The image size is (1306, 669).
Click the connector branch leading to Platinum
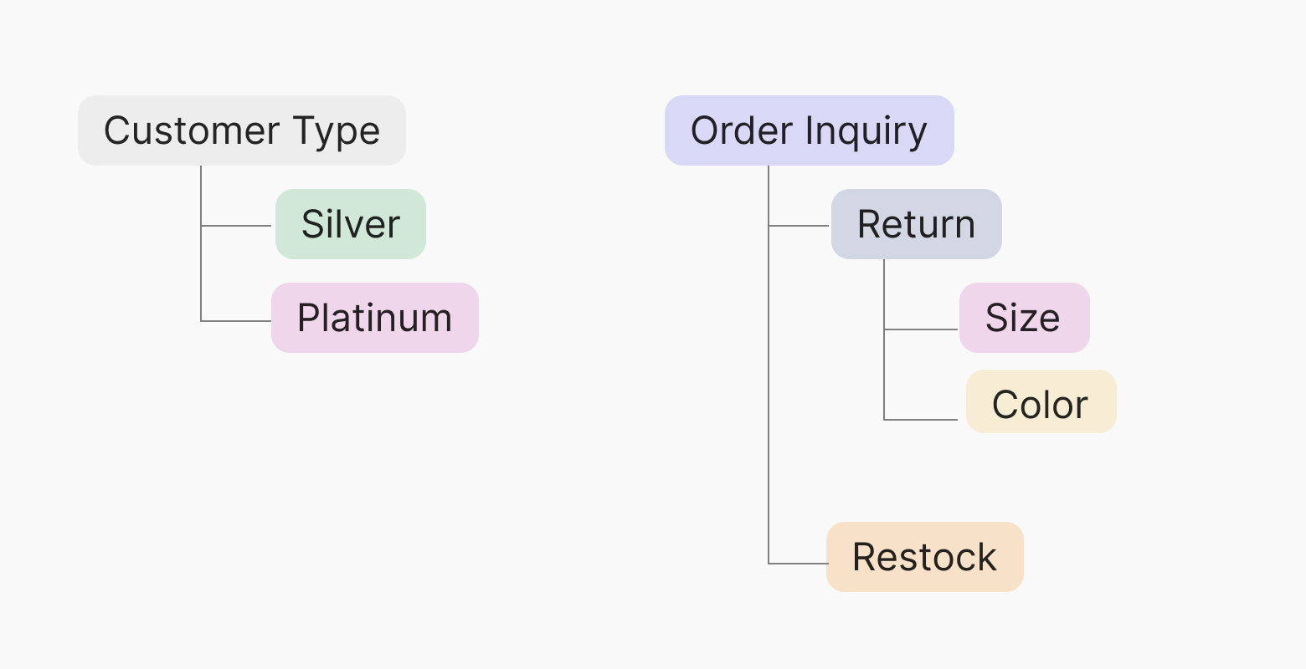238,321
